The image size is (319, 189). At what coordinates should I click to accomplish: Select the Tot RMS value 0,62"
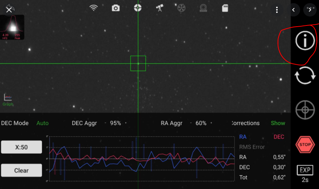click(279, 177)
